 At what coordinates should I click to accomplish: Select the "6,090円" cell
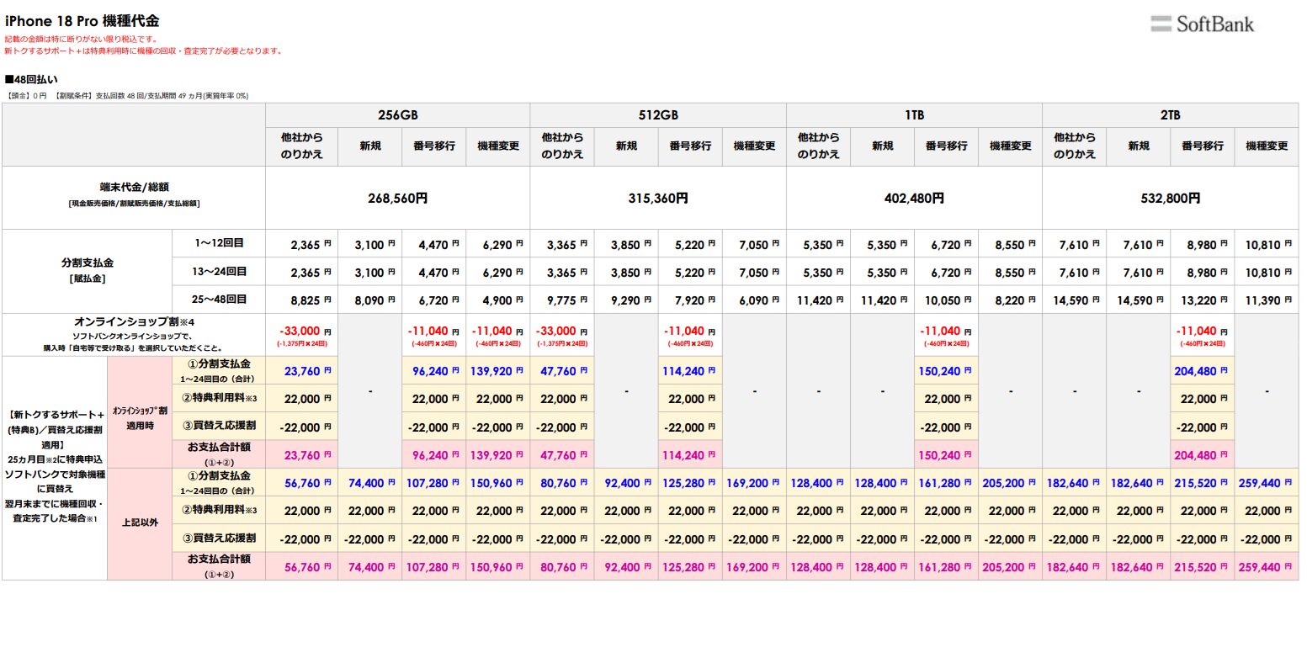[x=754, y=300]
